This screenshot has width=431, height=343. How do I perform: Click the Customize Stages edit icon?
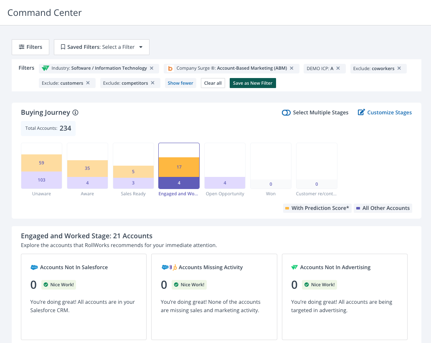click(x=361, y=113)
